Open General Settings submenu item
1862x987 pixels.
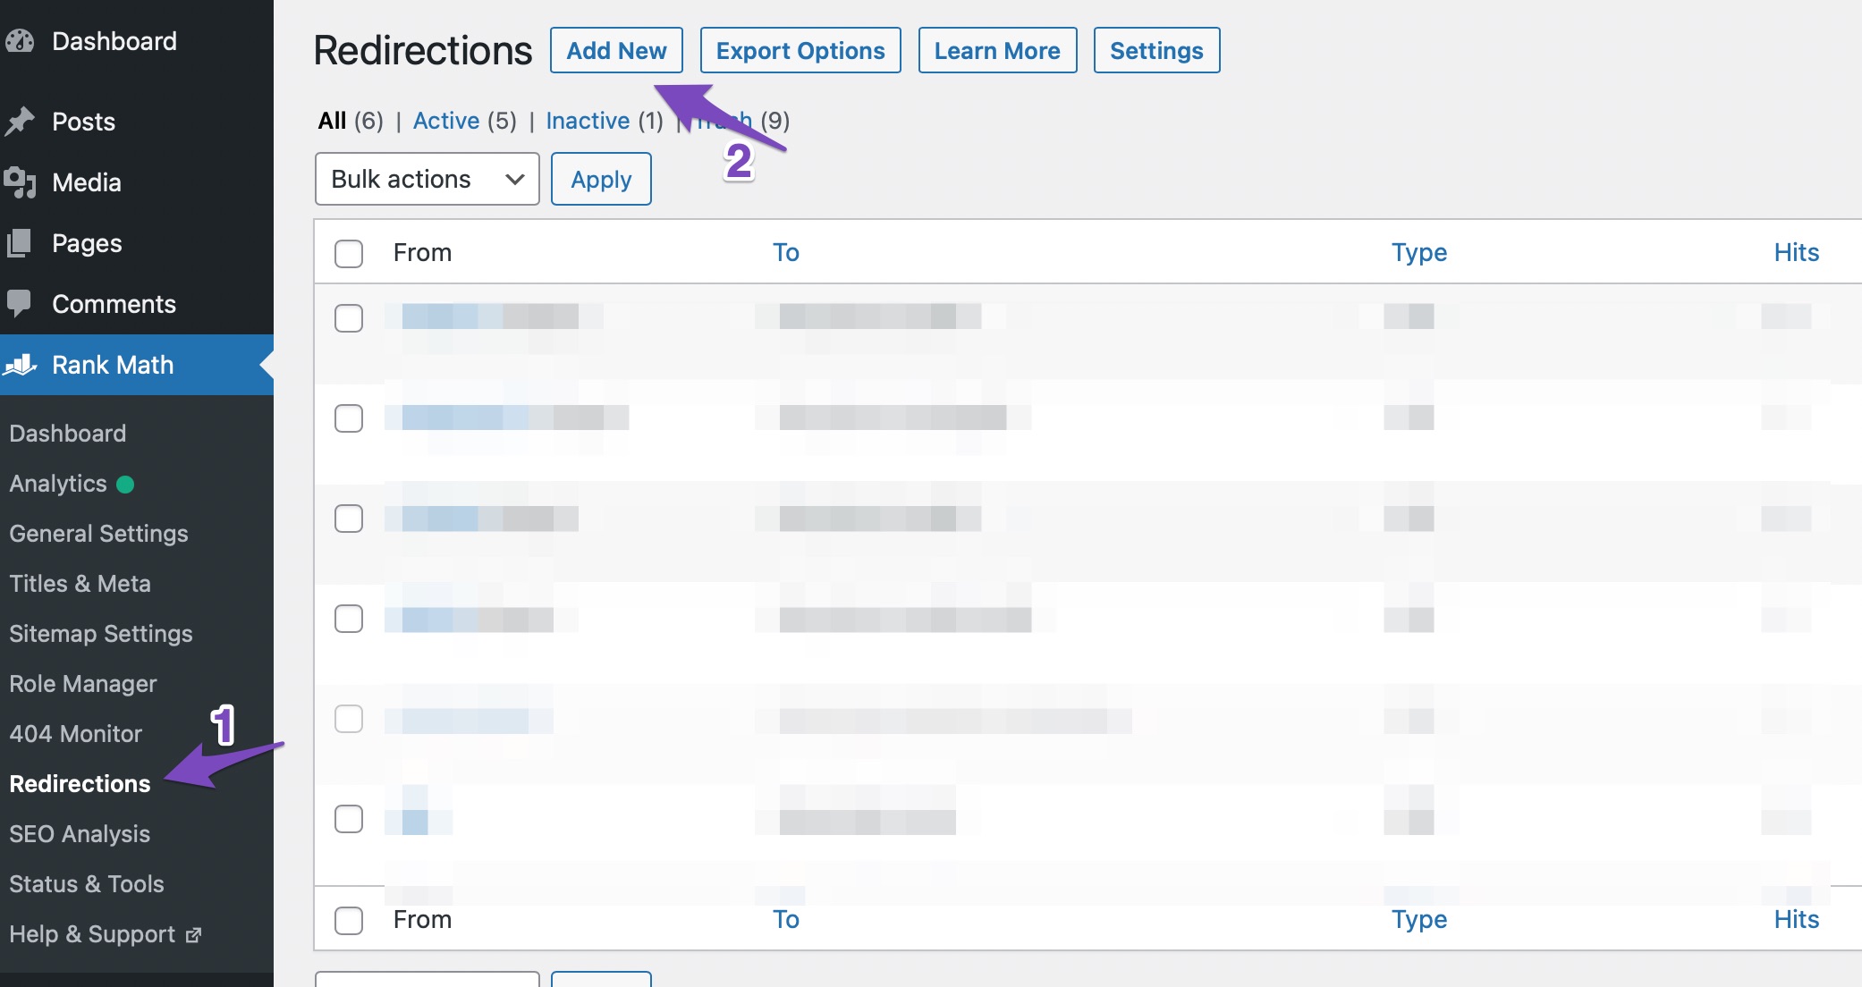[x=98, y=534]
